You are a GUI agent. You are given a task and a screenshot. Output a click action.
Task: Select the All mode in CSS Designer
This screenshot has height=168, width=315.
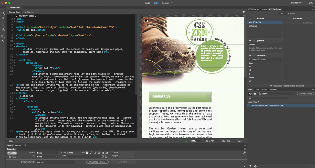[282, 14]
